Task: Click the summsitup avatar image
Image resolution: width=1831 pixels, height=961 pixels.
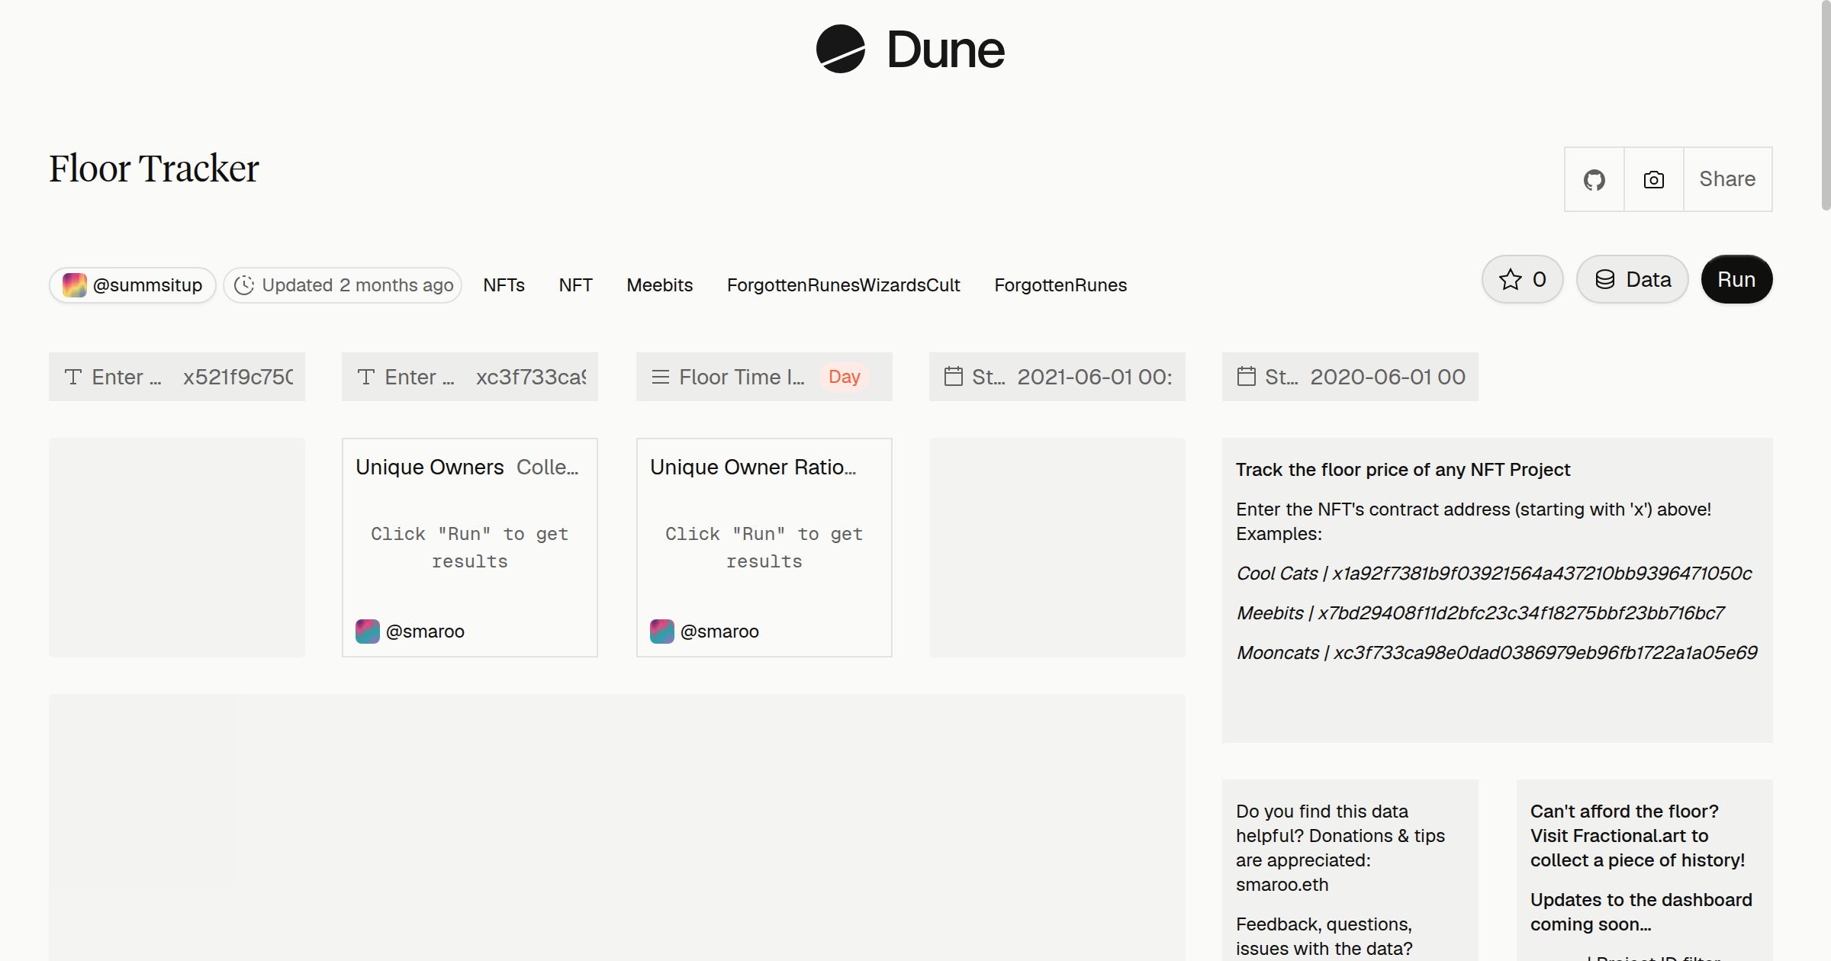Action: [74, 285]
